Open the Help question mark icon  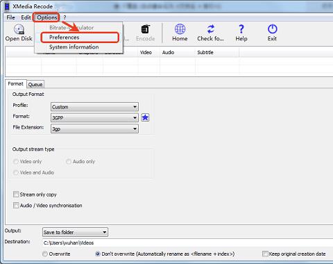241,29
